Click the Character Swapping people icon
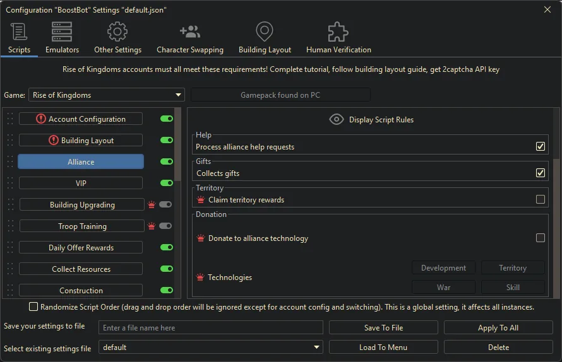Screen dimensions: 562x362 (190, 32)
